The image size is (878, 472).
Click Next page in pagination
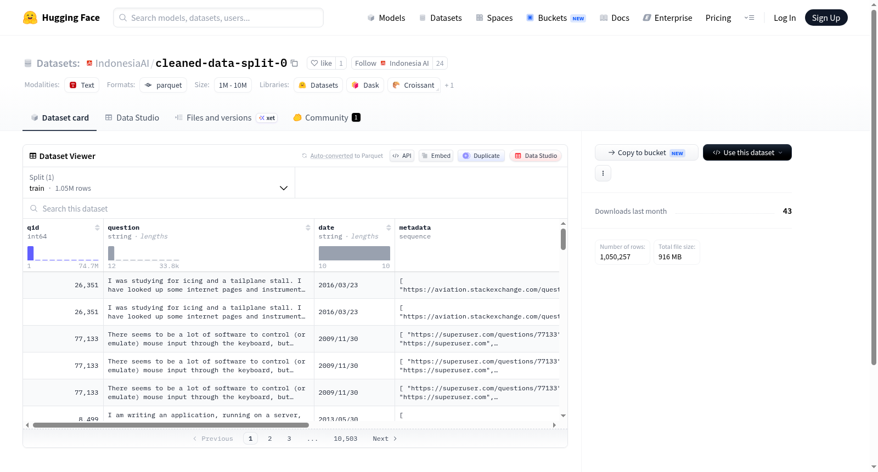385,439
